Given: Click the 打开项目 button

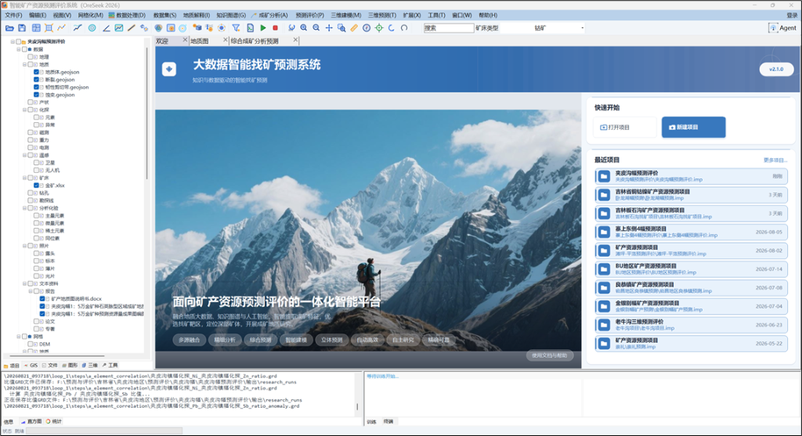Looking at the screenshot, I should coord(624,128).
